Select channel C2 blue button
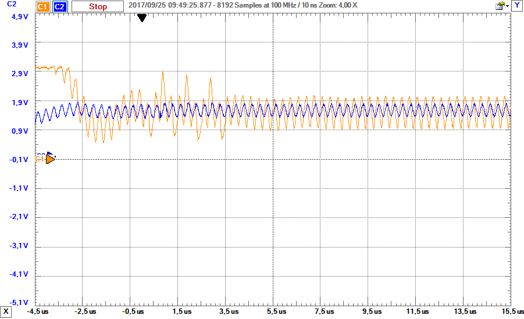The height and width of the screenshot is (319, 524). tap(59, 6)
